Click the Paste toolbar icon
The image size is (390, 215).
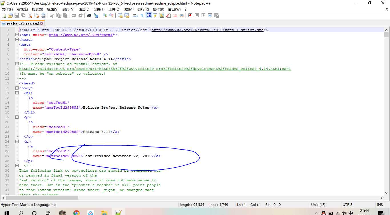click(x=65, y=15)
